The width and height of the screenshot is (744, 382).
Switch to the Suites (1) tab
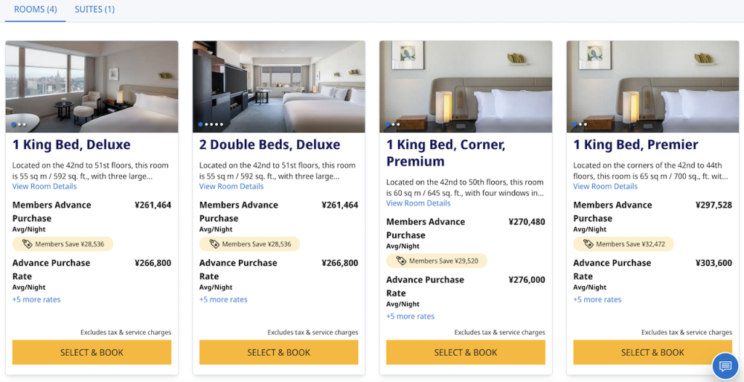pyautogui.click(x=94, y=9)
